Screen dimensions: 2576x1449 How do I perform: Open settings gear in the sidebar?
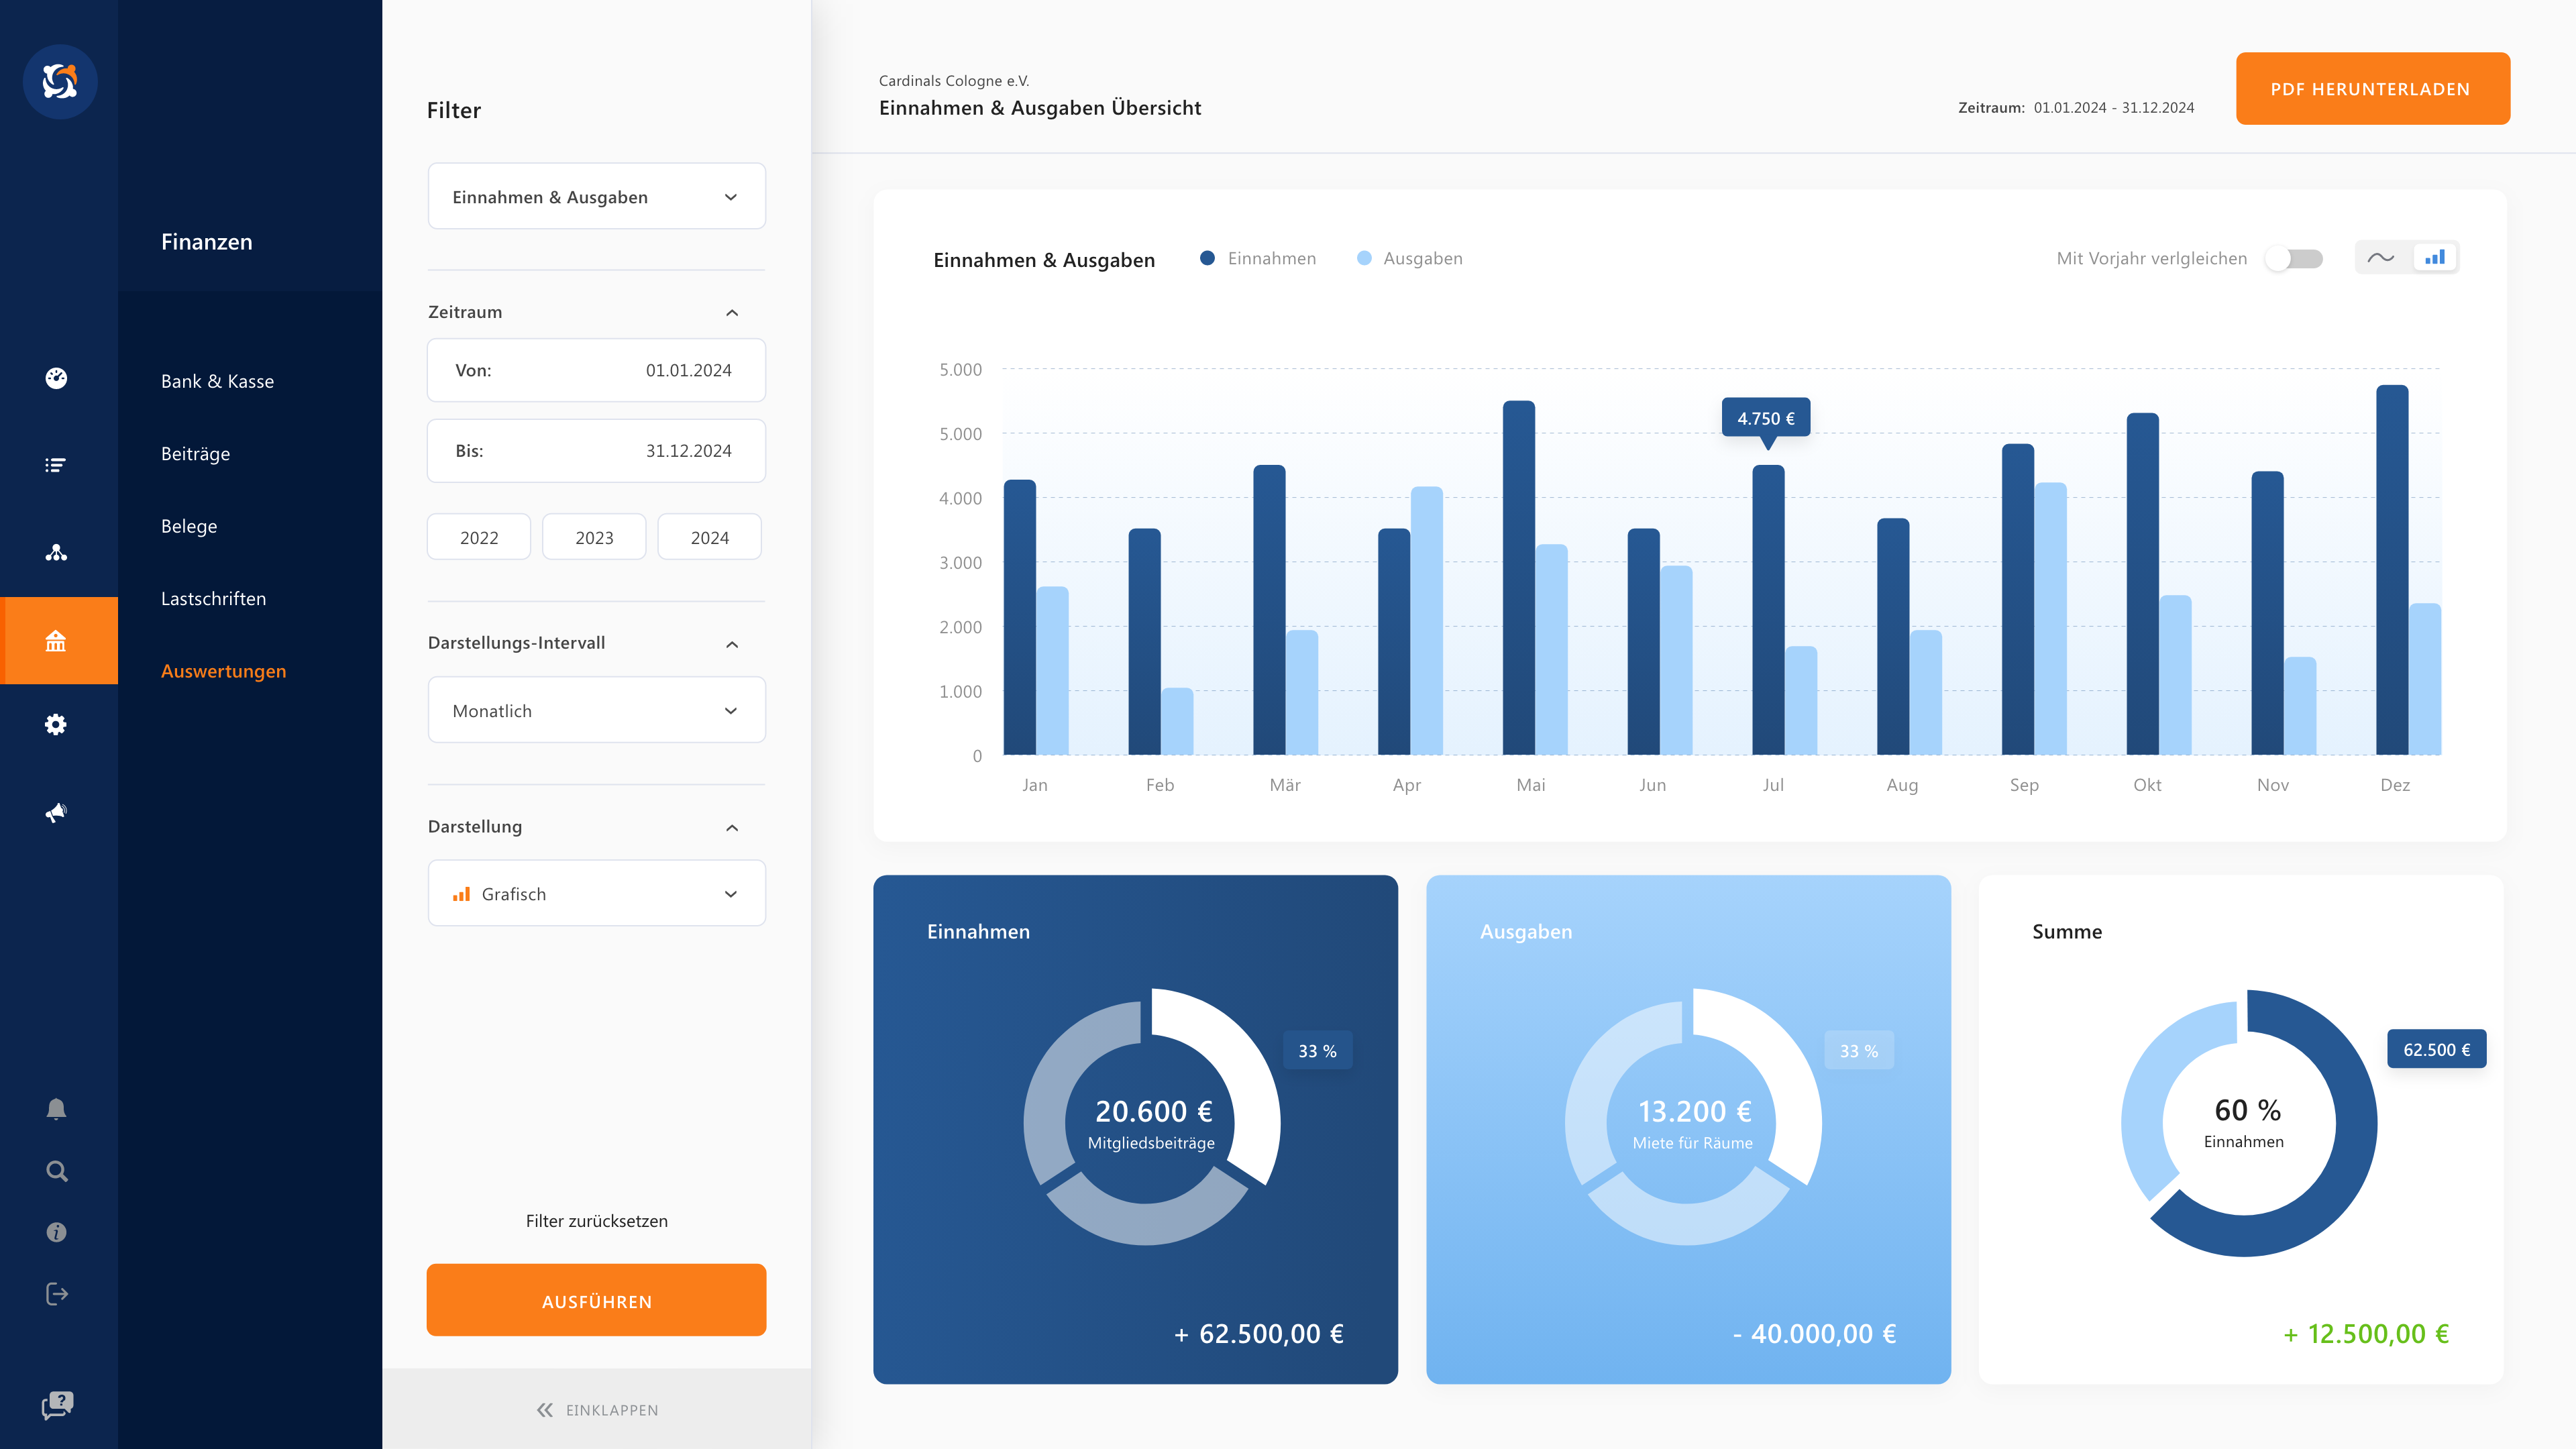coord(56,725)
